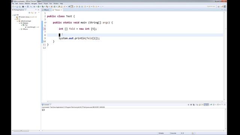
Task: Collapse the src folder node
Action: click(x=15, y=19)
